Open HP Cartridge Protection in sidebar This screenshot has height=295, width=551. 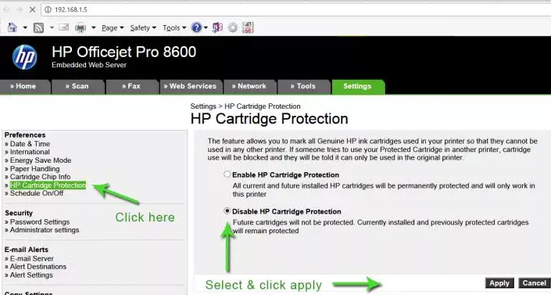48,185
